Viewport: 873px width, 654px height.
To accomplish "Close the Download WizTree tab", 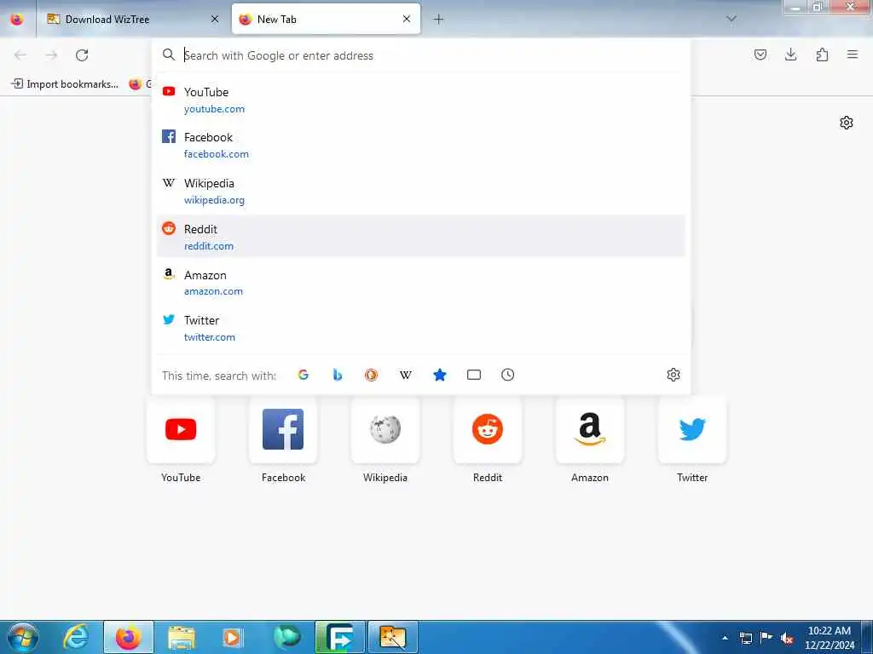I will click(x=214, y=19).
